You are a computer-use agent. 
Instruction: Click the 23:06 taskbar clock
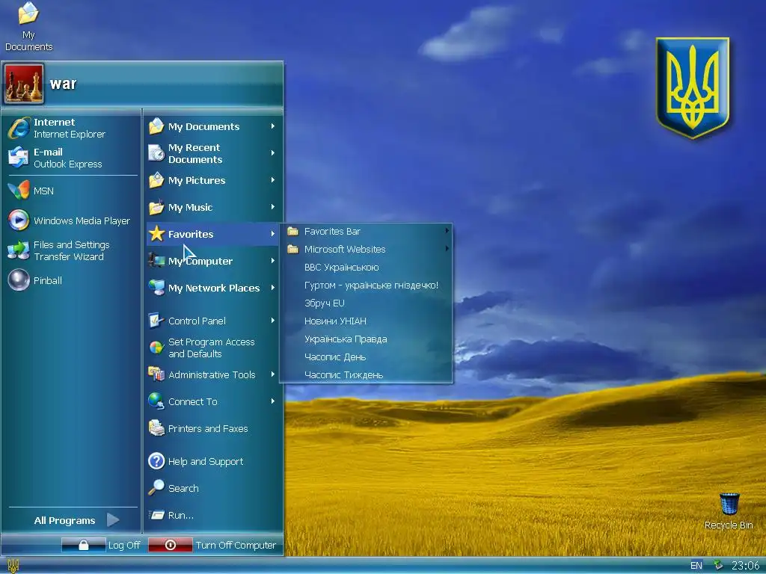746,566
